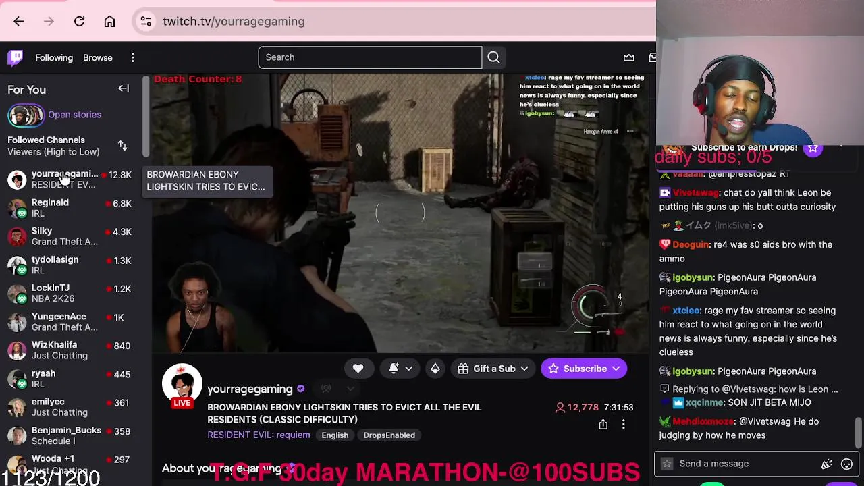Open stream options three-dot menu
The height and width of the screenshot is (486, 864).
point(624,425)
